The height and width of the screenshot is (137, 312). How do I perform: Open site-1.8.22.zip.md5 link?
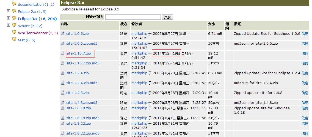(x=83, y=133)
